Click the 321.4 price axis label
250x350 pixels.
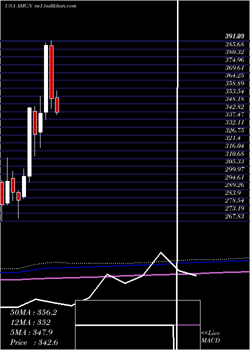(x=233, y=138)
